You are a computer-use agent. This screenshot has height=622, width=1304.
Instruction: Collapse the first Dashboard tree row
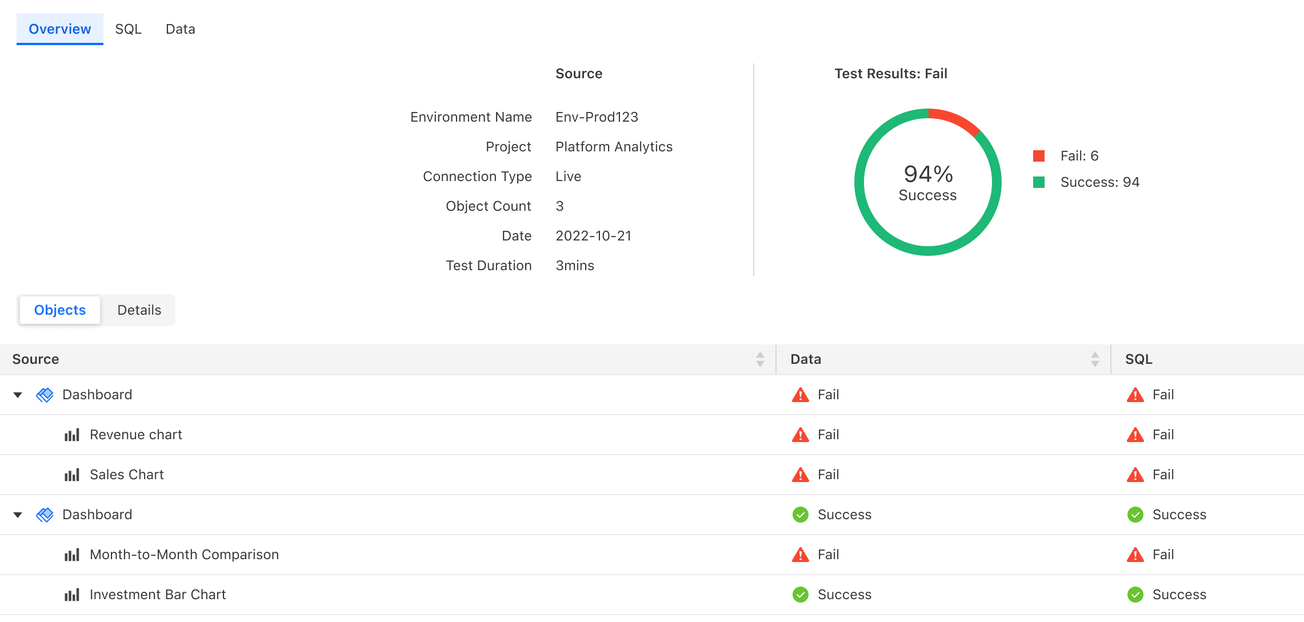coord(18,395)
